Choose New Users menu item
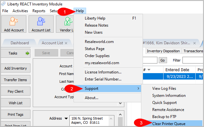204x127 pixels. [108, 32]
